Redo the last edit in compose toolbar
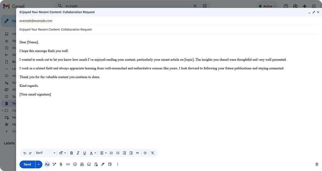This screenshot has height=171, width=322. click(30, 153)
